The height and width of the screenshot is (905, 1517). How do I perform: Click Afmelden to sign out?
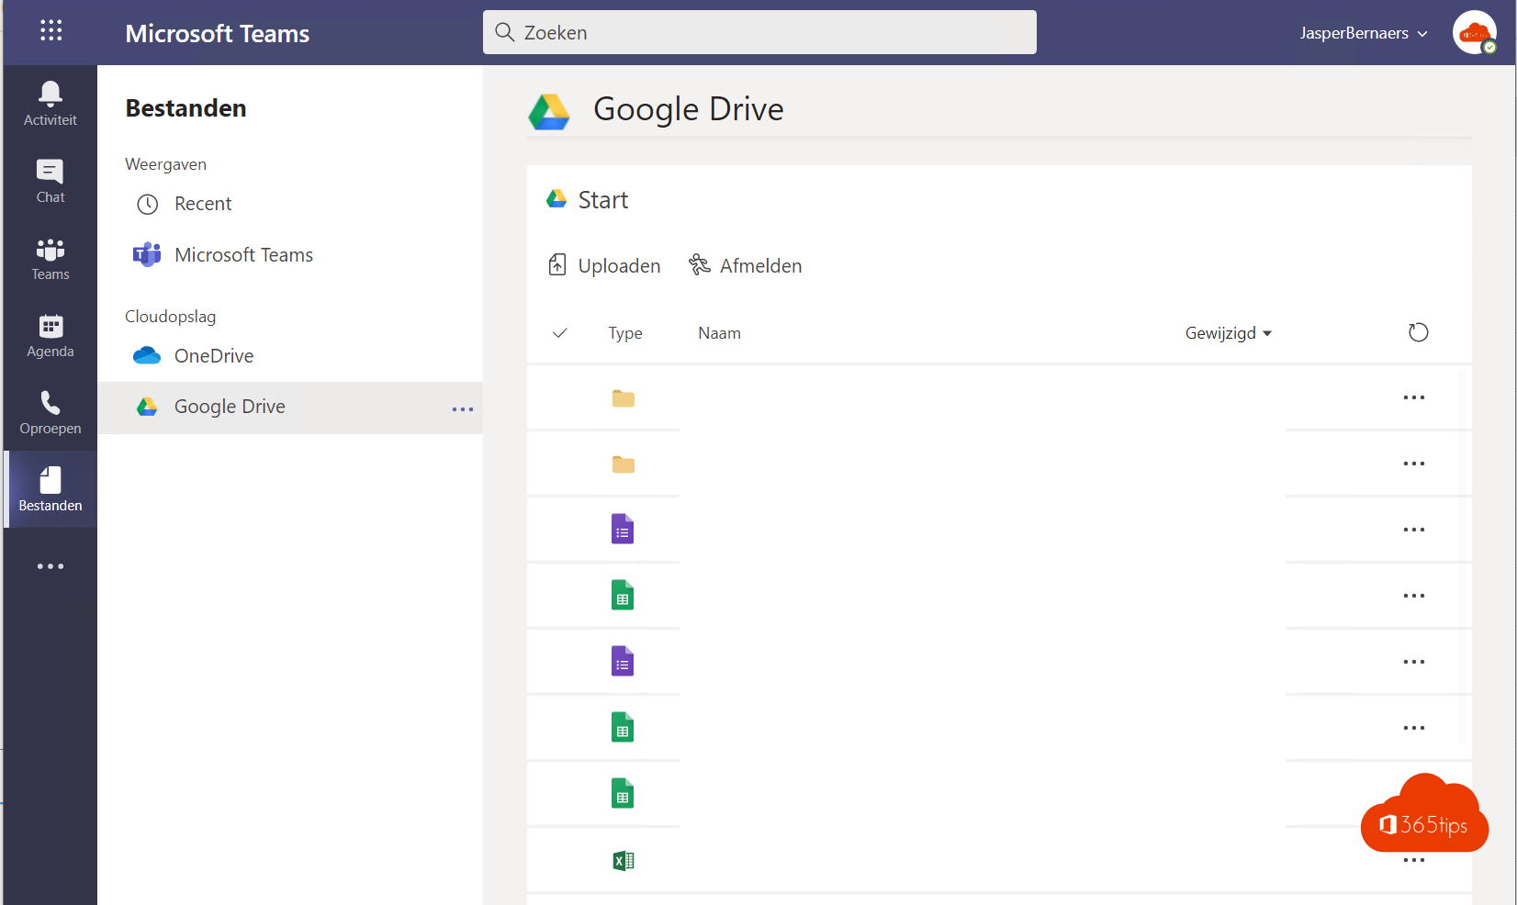pyautogui.click(x=746, y=266)
